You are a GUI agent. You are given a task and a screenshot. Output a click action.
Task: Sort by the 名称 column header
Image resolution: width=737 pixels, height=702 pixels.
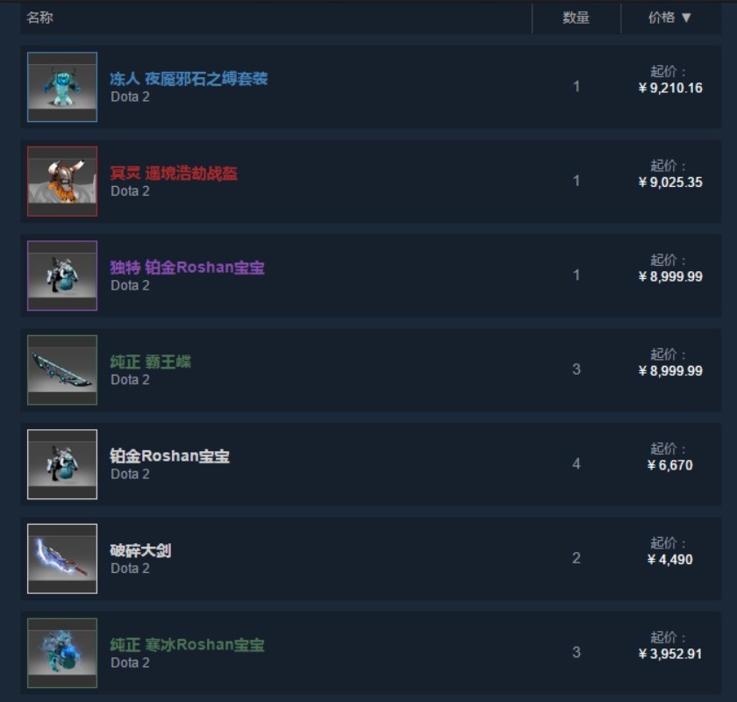[x=40, y=18]
